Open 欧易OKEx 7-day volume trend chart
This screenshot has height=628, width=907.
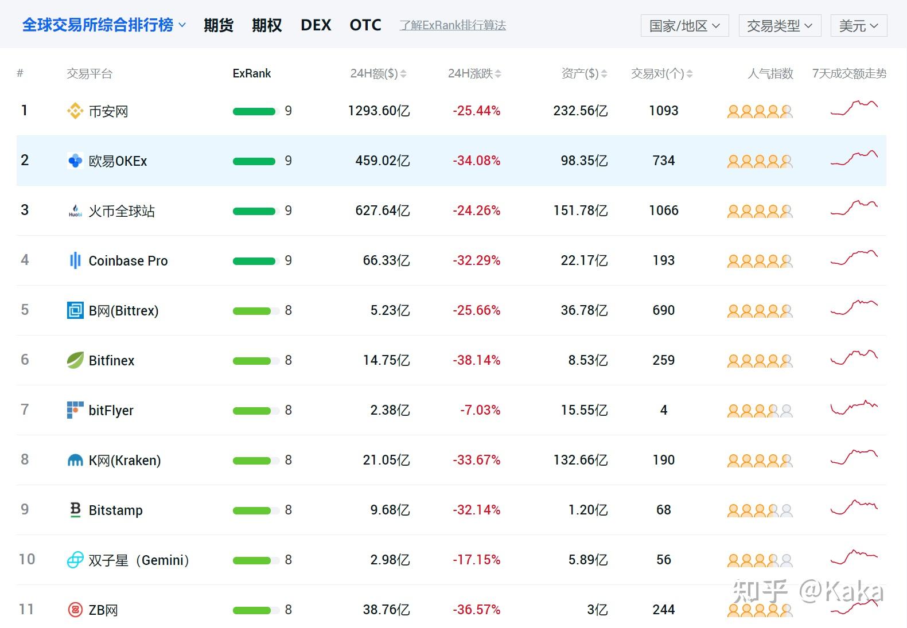pos(854,158)
